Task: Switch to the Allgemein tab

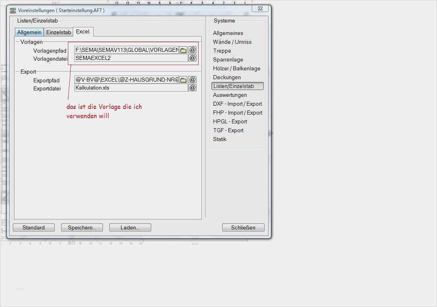Action: pyautogui.click(x=29, y=32)
